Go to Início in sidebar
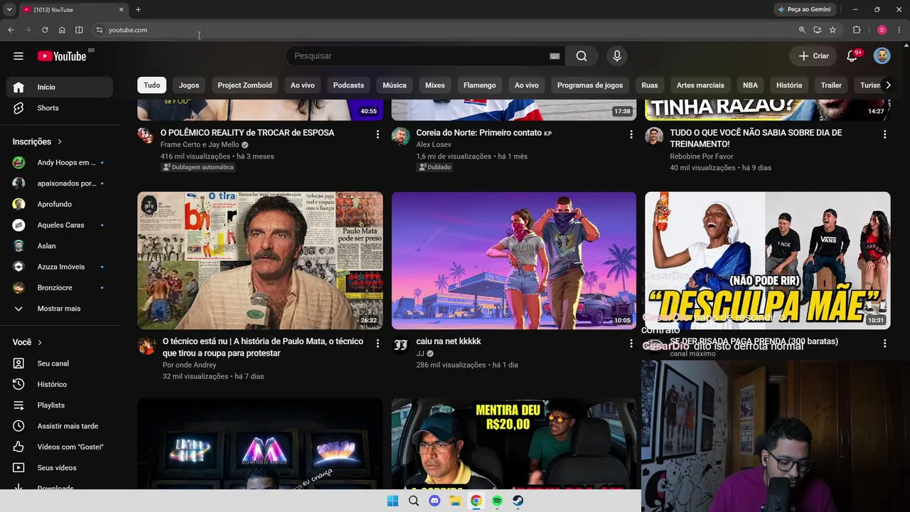This screenshot has width=910, height=512. coord(60,87)
